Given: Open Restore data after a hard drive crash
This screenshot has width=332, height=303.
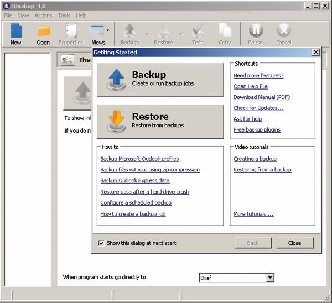Looking at the screenshot, I should coord(145,192).
